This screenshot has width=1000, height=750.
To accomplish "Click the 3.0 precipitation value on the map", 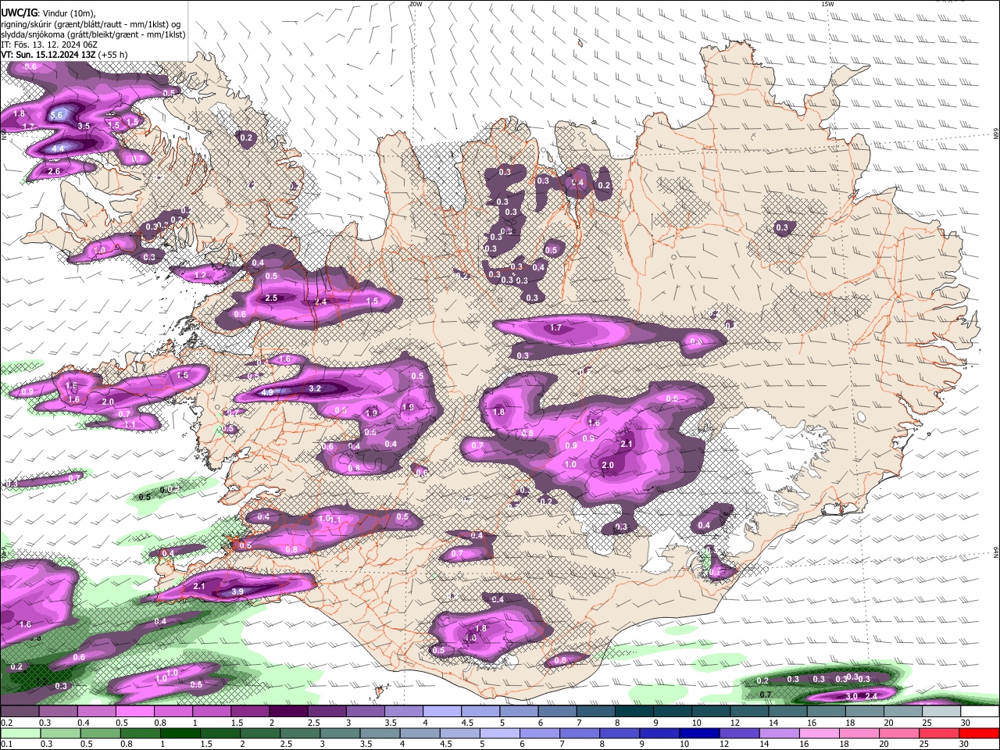I will coord(852,695).
